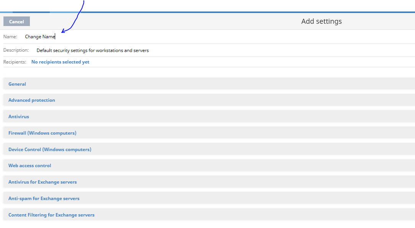The width and height of the screenshot is (415, 228).
Task: Open Device Control (Windows computers) section
Action: 209,149
